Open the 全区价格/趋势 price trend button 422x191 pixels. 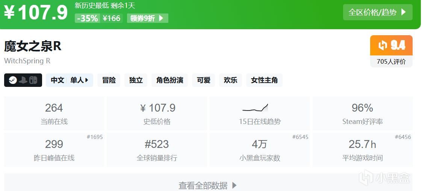(378, 12)
